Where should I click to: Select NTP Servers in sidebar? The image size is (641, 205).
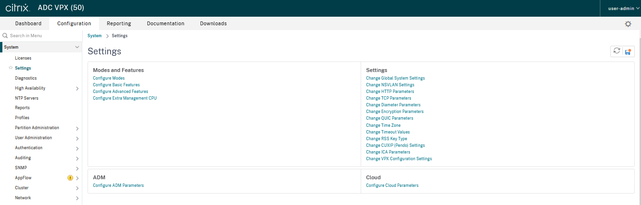coord(27,98)
